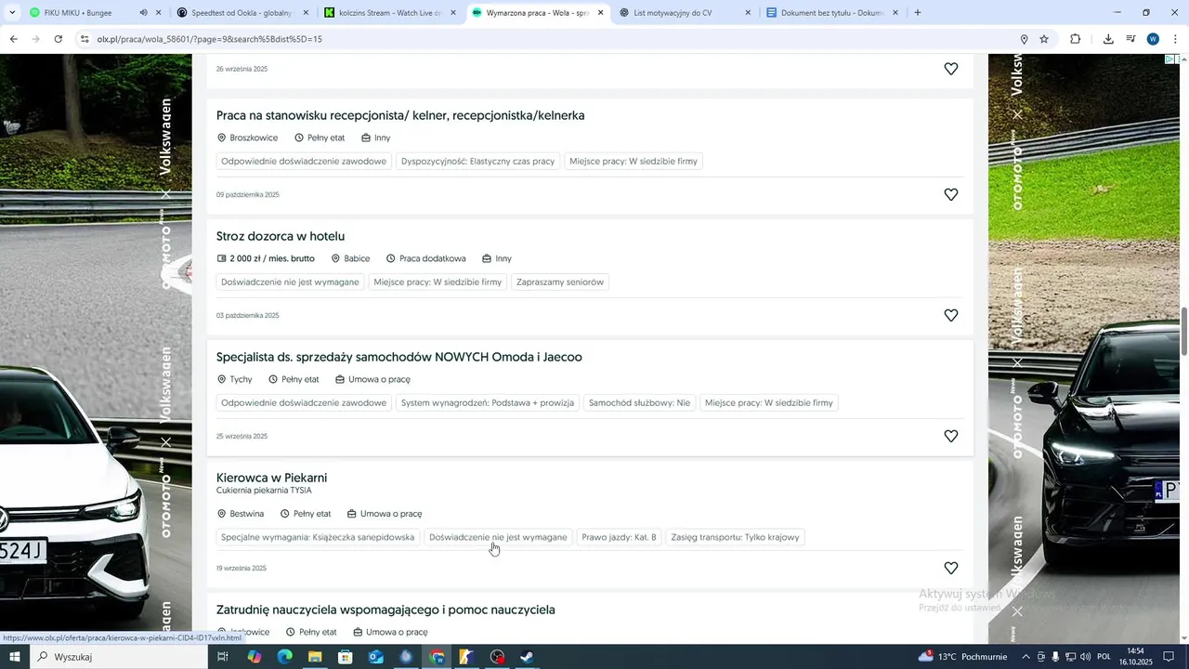Click the ad choices icon at top right
Screen dimensions: 1189x669
point(1171,59)
